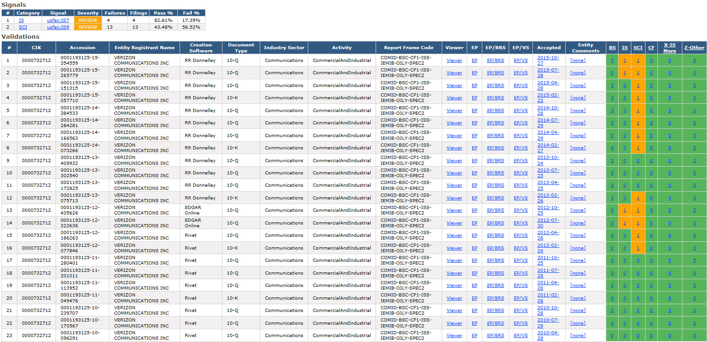
Task: Click the Severity header in Signals table
Action: coord(88,13)
